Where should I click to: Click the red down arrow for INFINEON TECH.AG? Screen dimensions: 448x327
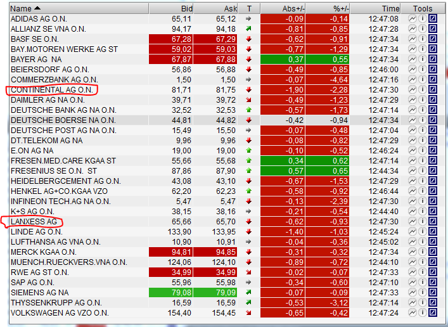(x=249, y=202)
